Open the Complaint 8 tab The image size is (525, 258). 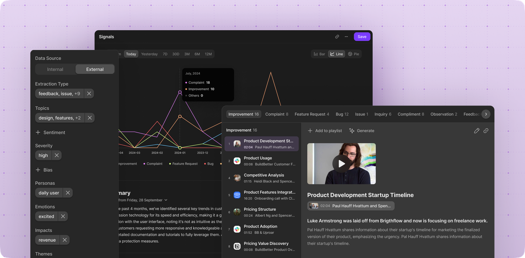(x=277, y=114)
